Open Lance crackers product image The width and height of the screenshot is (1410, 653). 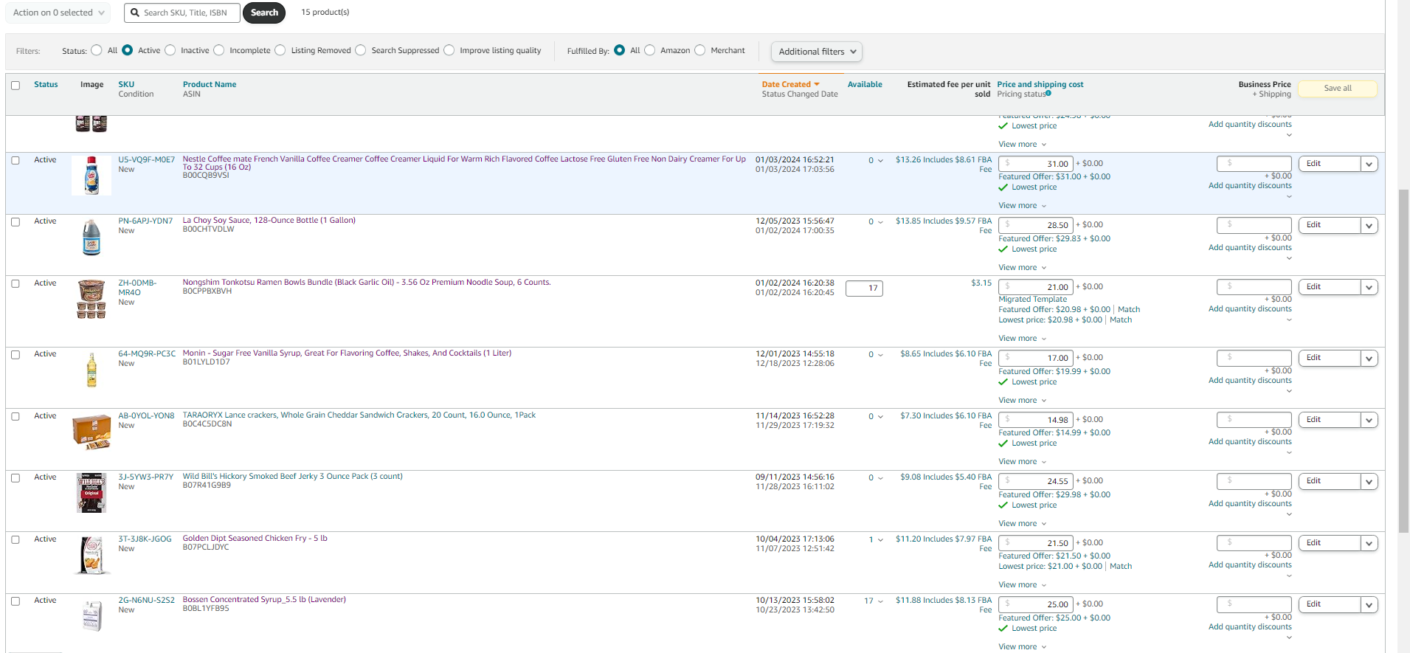91,432
